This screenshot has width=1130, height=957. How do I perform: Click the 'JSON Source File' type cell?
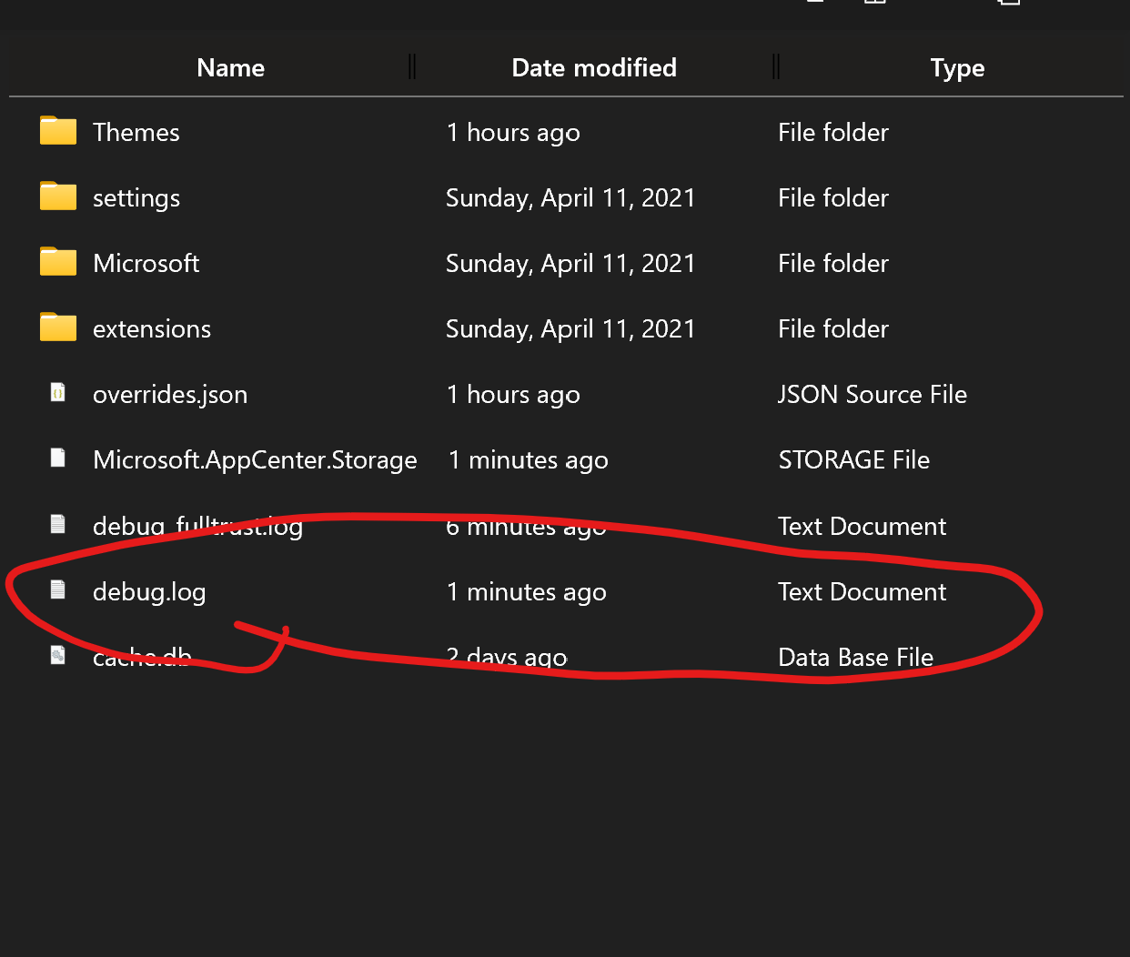pos(873,394)
